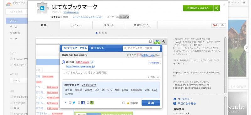Image resolution: width=251 pixels, height=115 pixels.
Task: Click the Chrome Web Store logo
Action: pyautogui.click(x=9, y=4)
